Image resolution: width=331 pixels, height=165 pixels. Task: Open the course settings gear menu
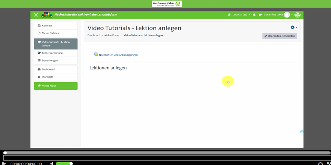294,27
